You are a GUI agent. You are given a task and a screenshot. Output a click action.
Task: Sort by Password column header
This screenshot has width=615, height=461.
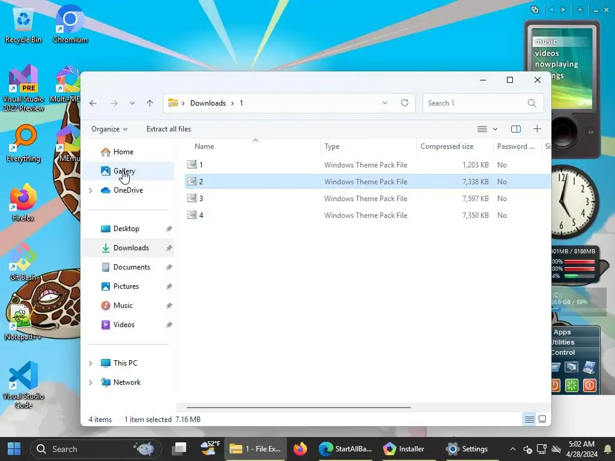coord(516,146)
